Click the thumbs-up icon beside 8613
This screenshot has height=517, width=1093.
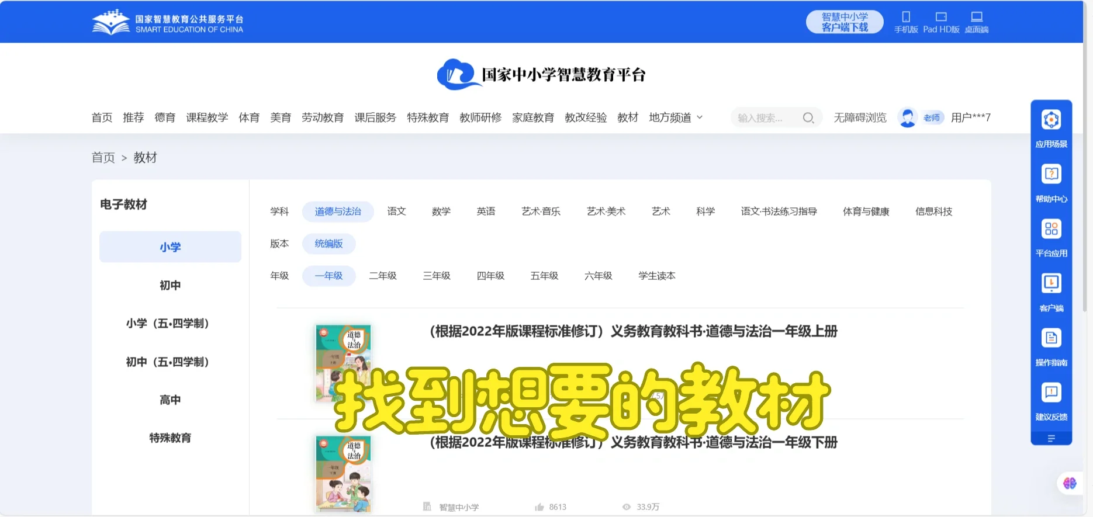coord(539,507)
